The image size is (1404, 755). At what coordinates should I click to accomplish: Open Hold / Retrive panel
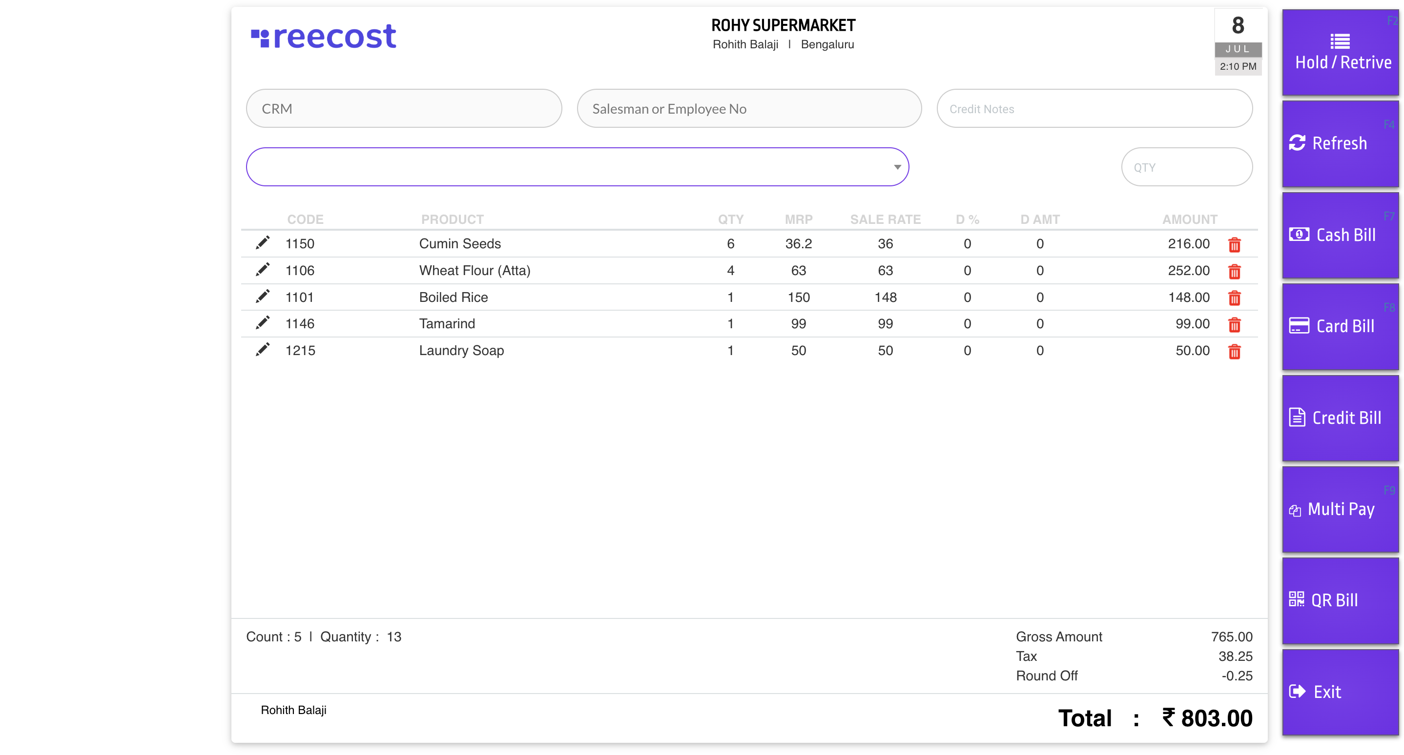pyautogui.click(x=1340, y=52)
